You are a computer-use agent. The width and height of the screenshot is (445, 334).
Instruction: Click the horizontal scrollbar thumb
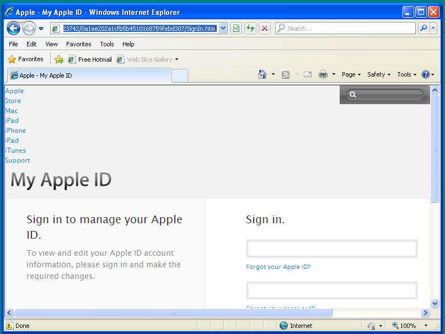173,313
